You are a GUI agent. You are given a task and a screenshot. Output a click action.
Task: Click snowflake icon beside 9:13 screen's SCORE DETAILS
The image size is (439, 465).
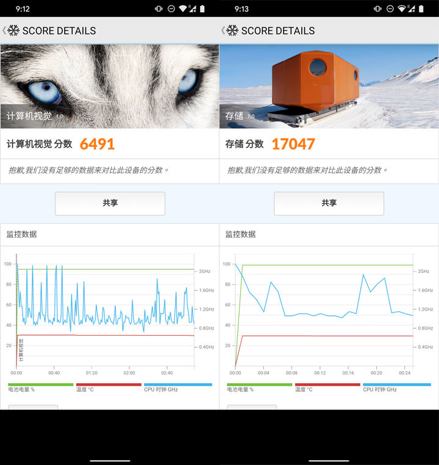pos(232,31)
